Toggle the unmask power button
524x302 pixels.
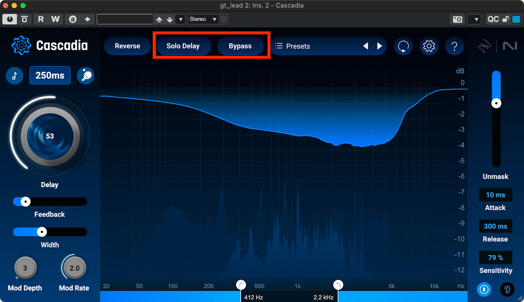pyautogui.click(x=484, y=290)
